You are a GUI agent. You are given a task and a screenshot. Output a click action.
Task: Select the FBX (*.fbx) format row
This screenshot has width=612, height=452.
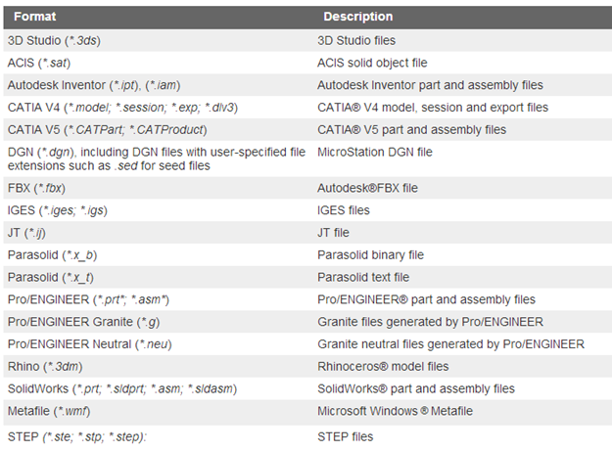point(307,188)
